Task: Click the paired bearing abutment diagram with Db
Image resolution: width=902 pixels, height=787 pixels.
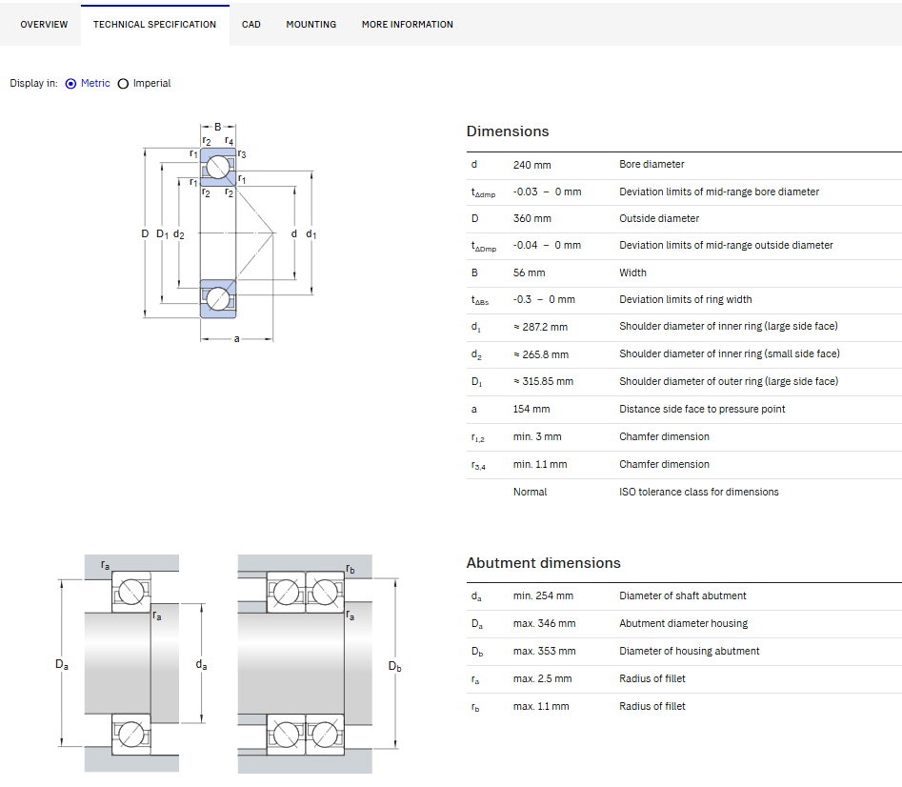Action: coord(319,663)
